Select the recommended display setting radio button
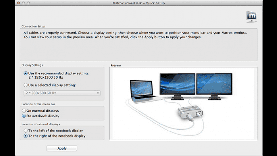The height and width of the screenshot is (156, 277). click(25, 73)
